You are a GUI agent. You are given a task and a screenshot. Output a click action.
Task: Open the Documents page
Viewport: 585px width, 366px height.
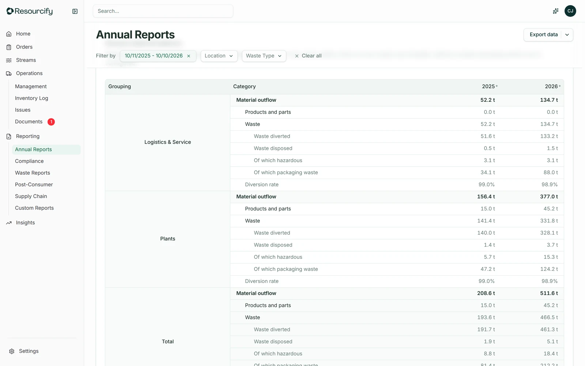point(29,122)
